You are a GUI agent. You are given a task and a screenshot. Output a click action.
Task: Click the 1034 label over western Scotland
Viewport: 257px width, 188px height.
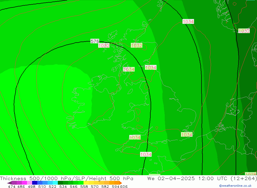tap(129, 69)
